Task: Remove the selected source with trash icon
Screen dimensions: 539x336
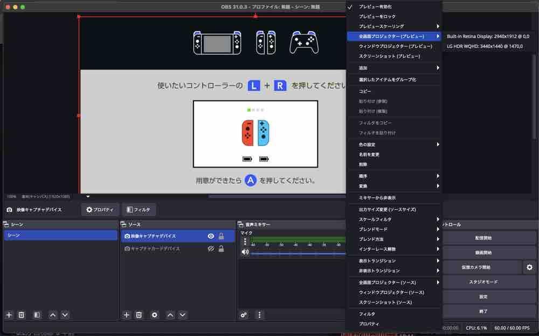Action: [x=139, y=314]
